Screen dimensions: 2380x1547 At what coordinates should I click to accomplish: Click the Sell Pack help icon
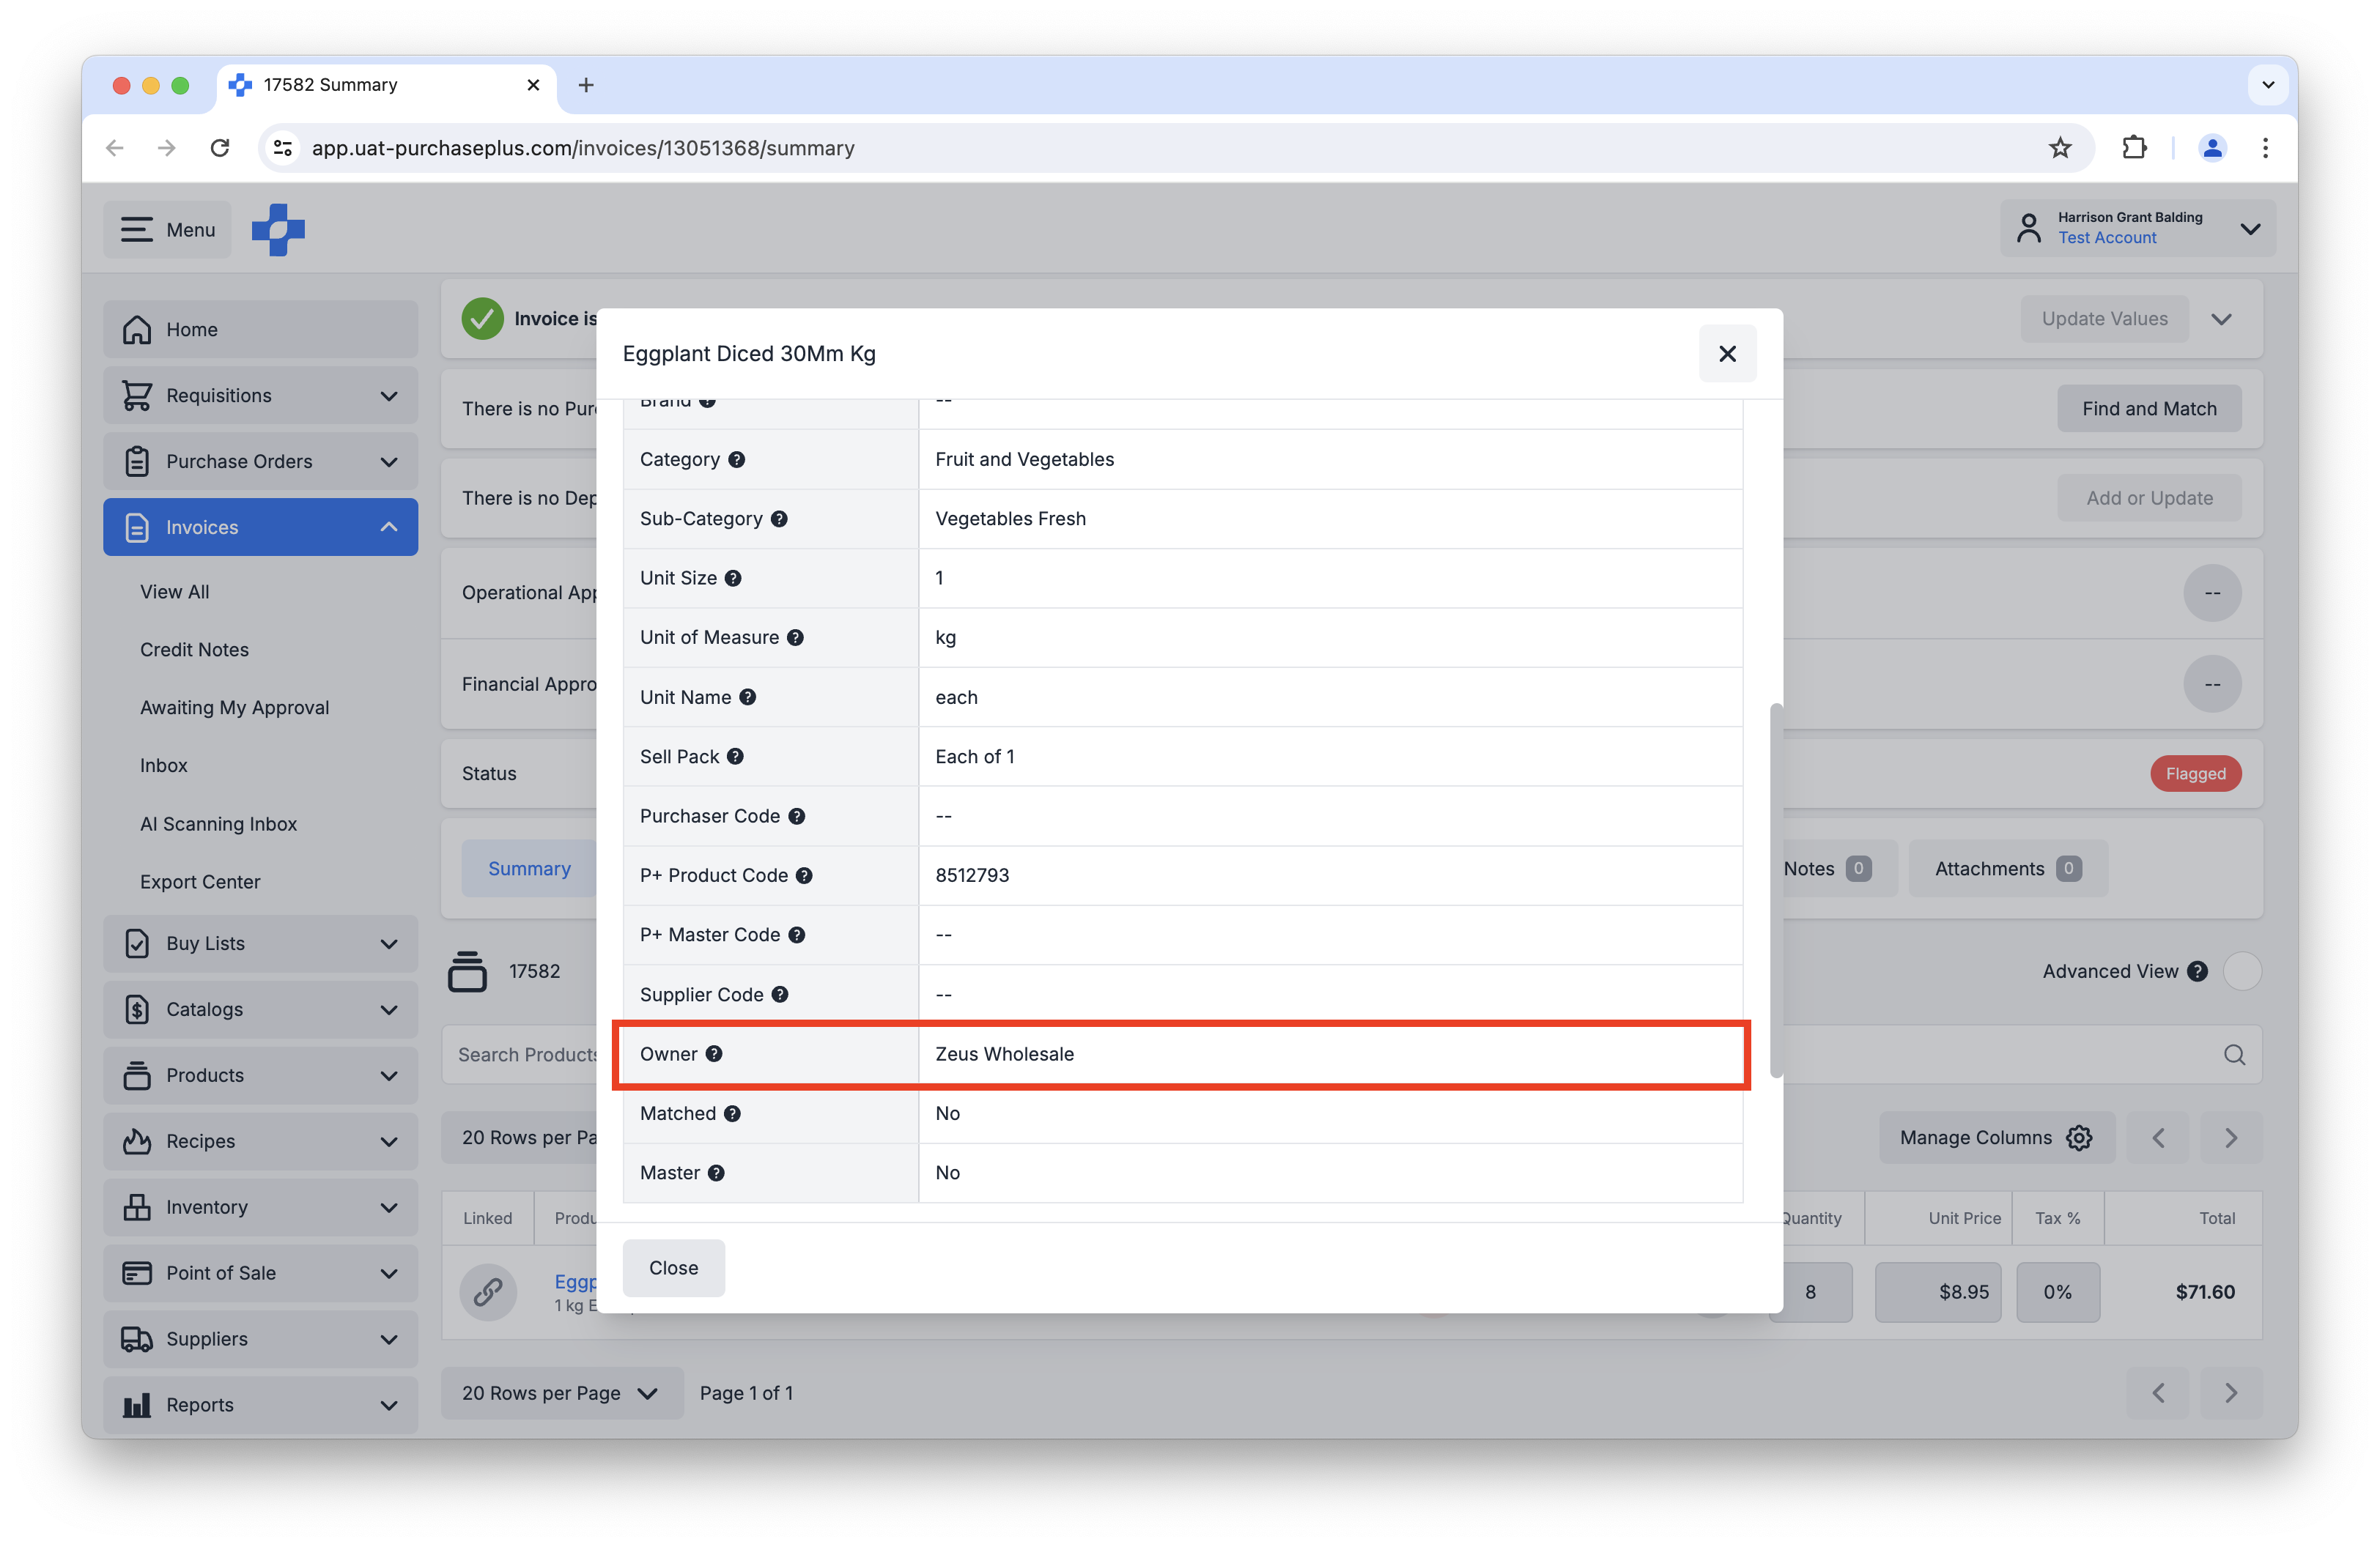[x=735, y=757]
